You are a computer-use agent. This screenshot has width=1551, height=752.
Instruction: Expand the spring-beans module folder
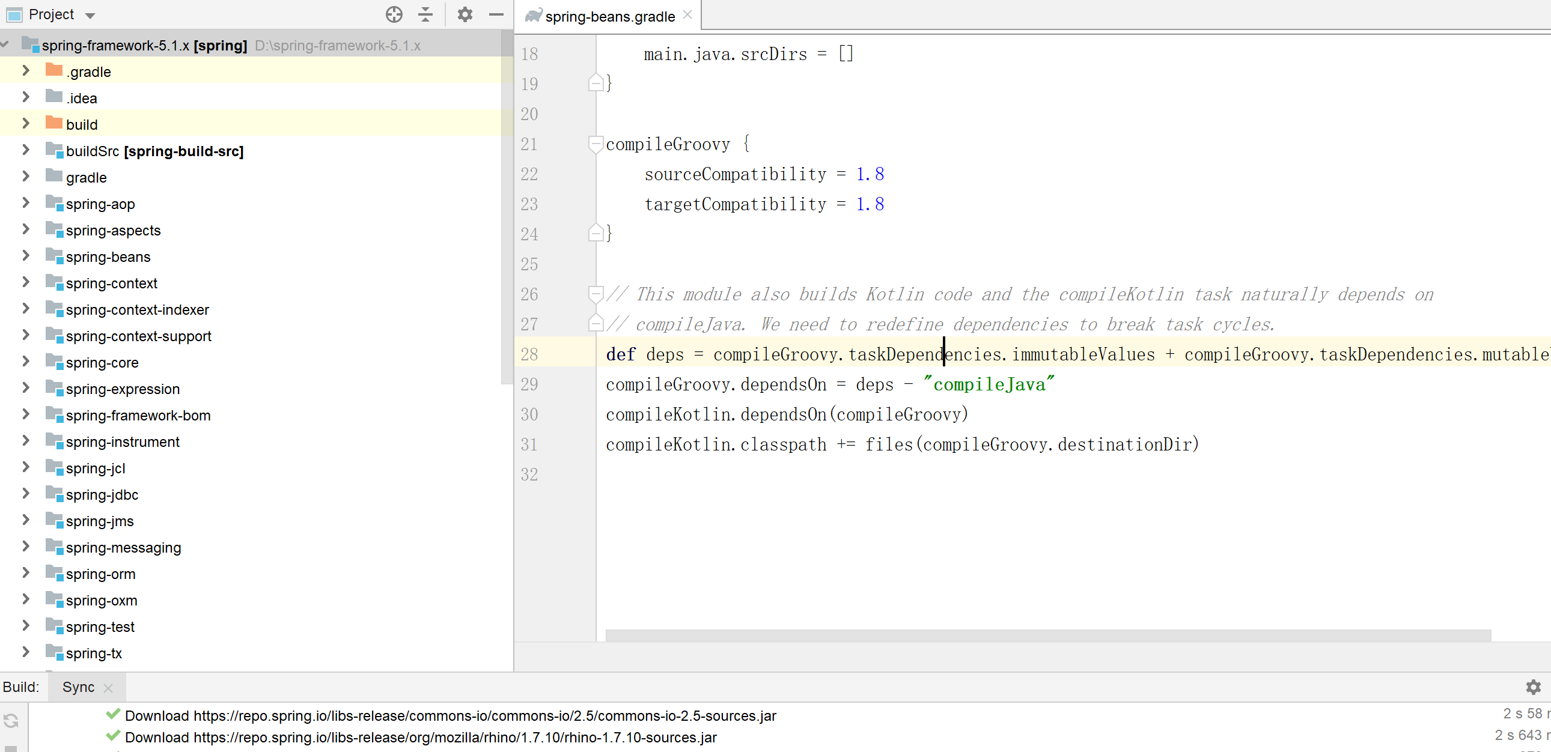26,256
